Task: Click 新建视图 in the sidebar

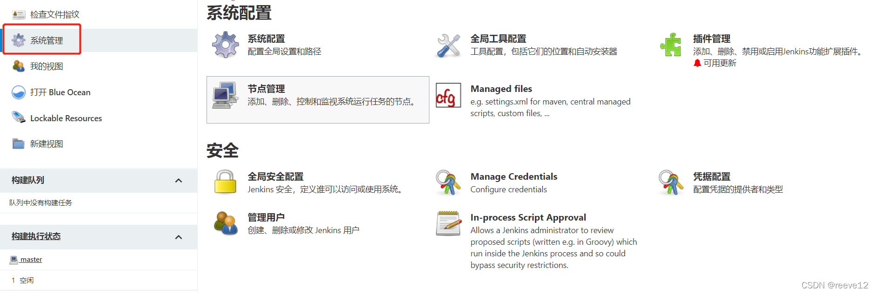Action: pos(47,144)
